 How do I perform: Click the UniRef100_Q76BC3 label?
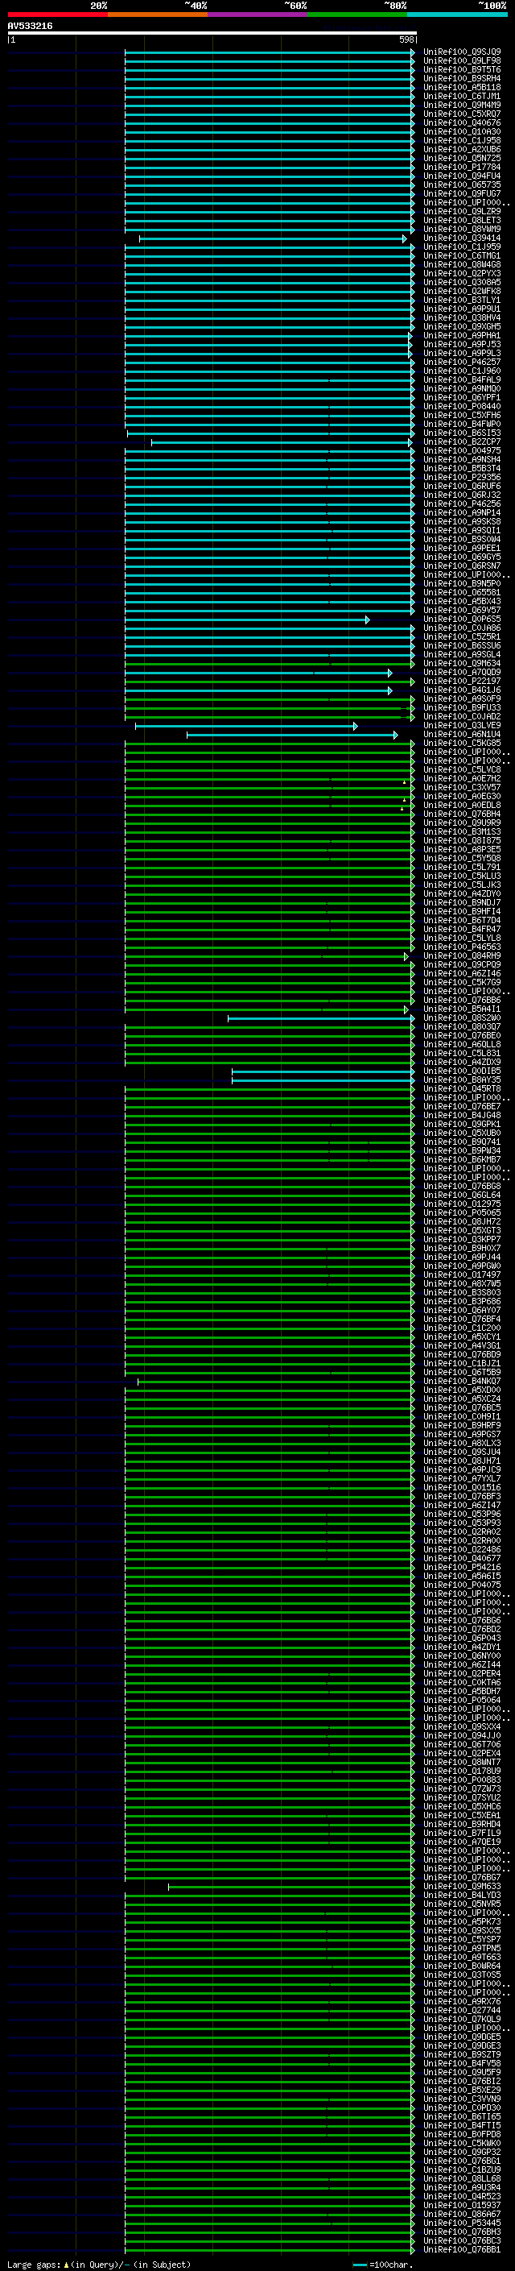point(462,2241)
